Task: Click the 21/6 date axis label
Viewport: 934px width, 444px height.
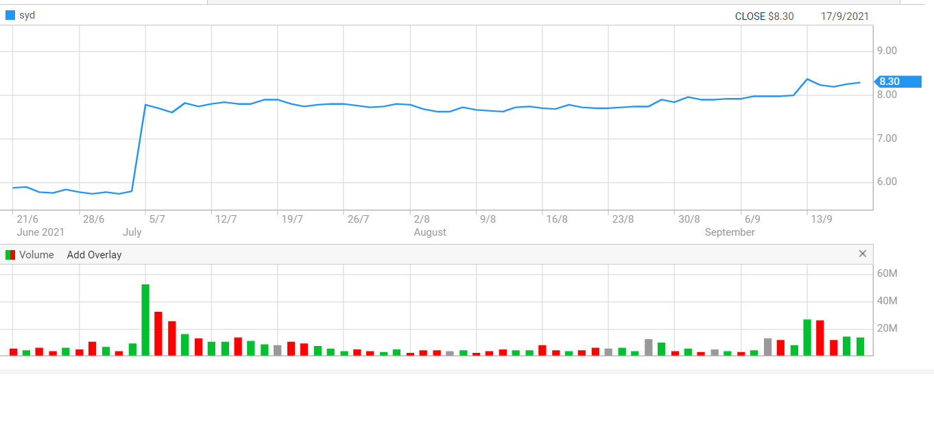Action: click(27, 219)
